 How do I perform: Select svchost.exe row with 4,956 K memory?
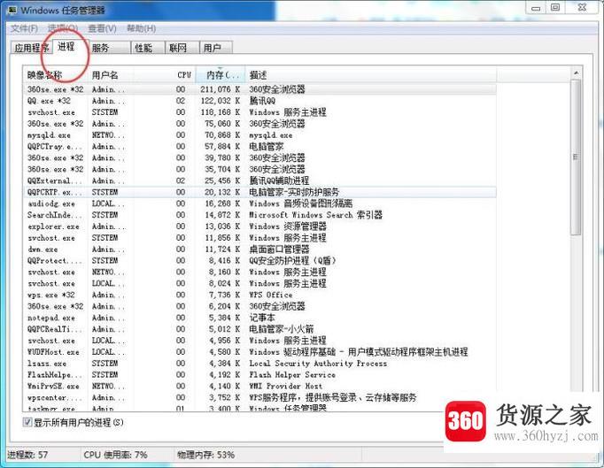259,341
